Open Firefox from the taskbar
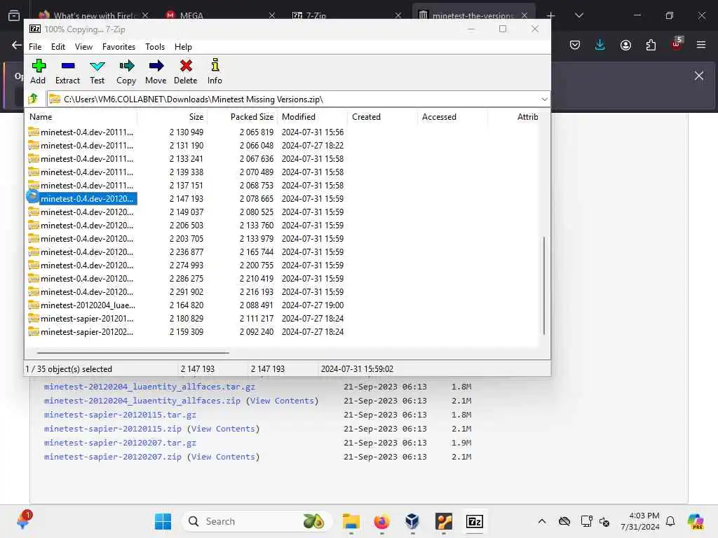The height and width of the screenshot is (538, 718). click(x=381, y=521)
